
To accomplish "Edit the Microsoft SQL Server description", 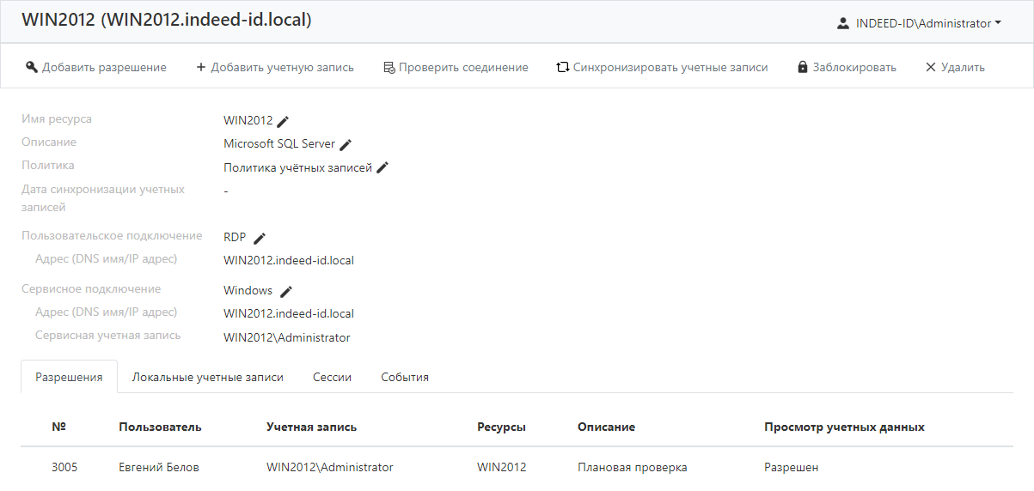I will [346, 144].
